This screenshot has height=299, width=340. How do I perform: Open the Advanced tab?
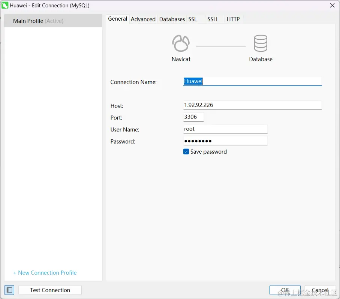[143, 19]
